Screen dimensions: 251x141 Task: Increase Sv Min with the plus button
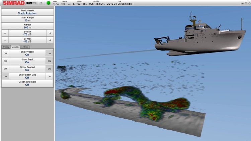pyautogui.click(x=50, y=33)
